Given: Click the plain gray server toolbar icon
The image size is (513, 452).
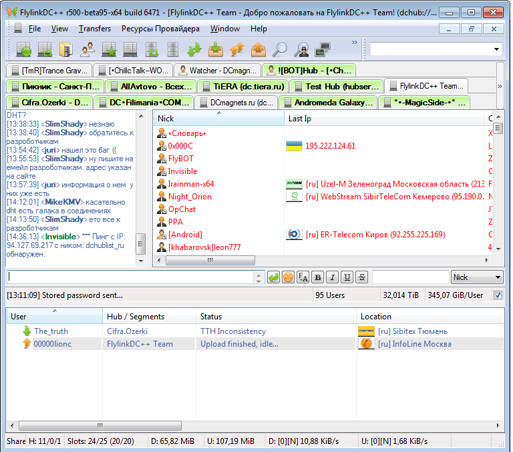Looking at the screenshot, I should point(130,49).
